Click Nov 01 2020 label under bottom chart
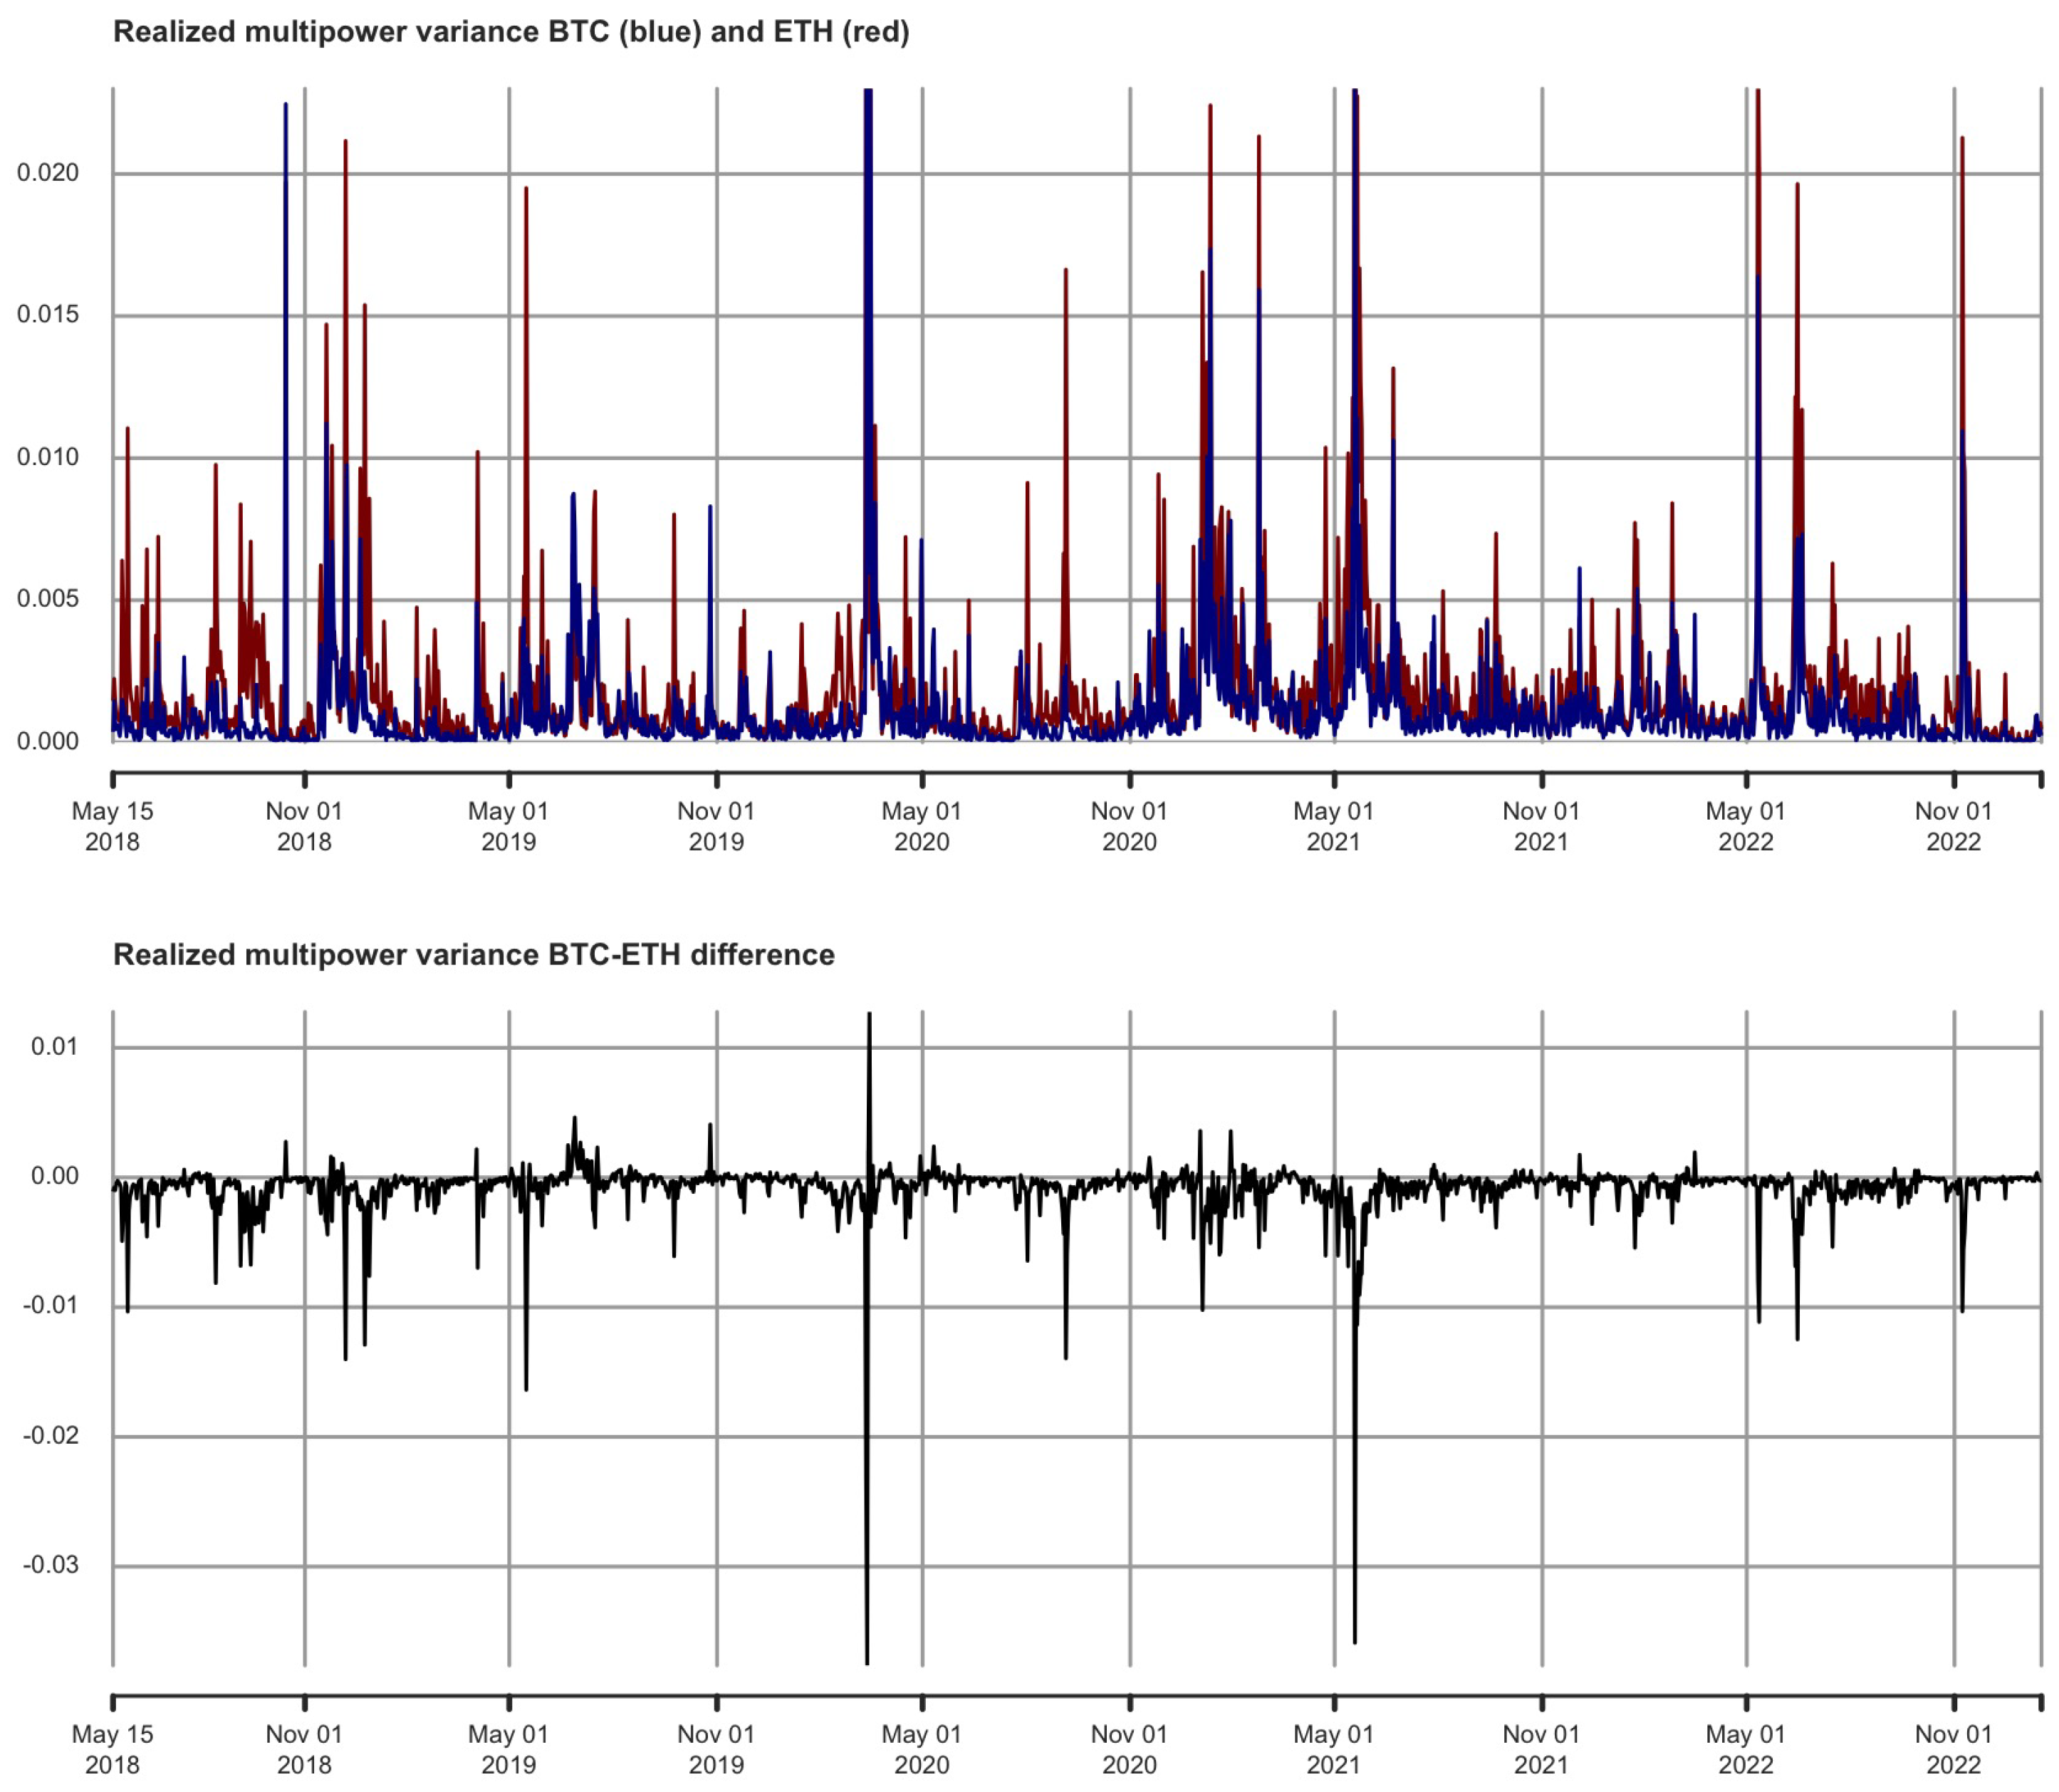The width and height of the screenshot is (2059, 1792). click(x=1129, y=1749)
